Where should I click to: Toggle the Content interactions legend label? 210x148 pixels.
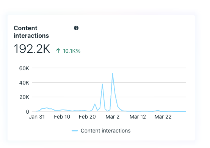tap(105, 131)
